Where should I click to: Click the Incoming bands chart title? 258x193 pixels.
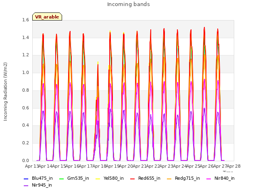coord(129,4)
